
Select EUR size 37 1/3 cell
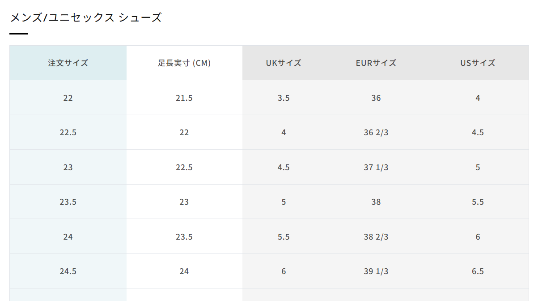tap(376, 168)
